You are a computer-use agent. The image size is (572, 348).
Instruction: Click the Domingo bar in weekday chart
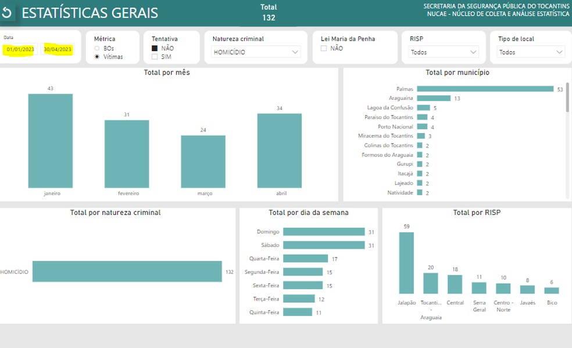[x=324, y=232]
